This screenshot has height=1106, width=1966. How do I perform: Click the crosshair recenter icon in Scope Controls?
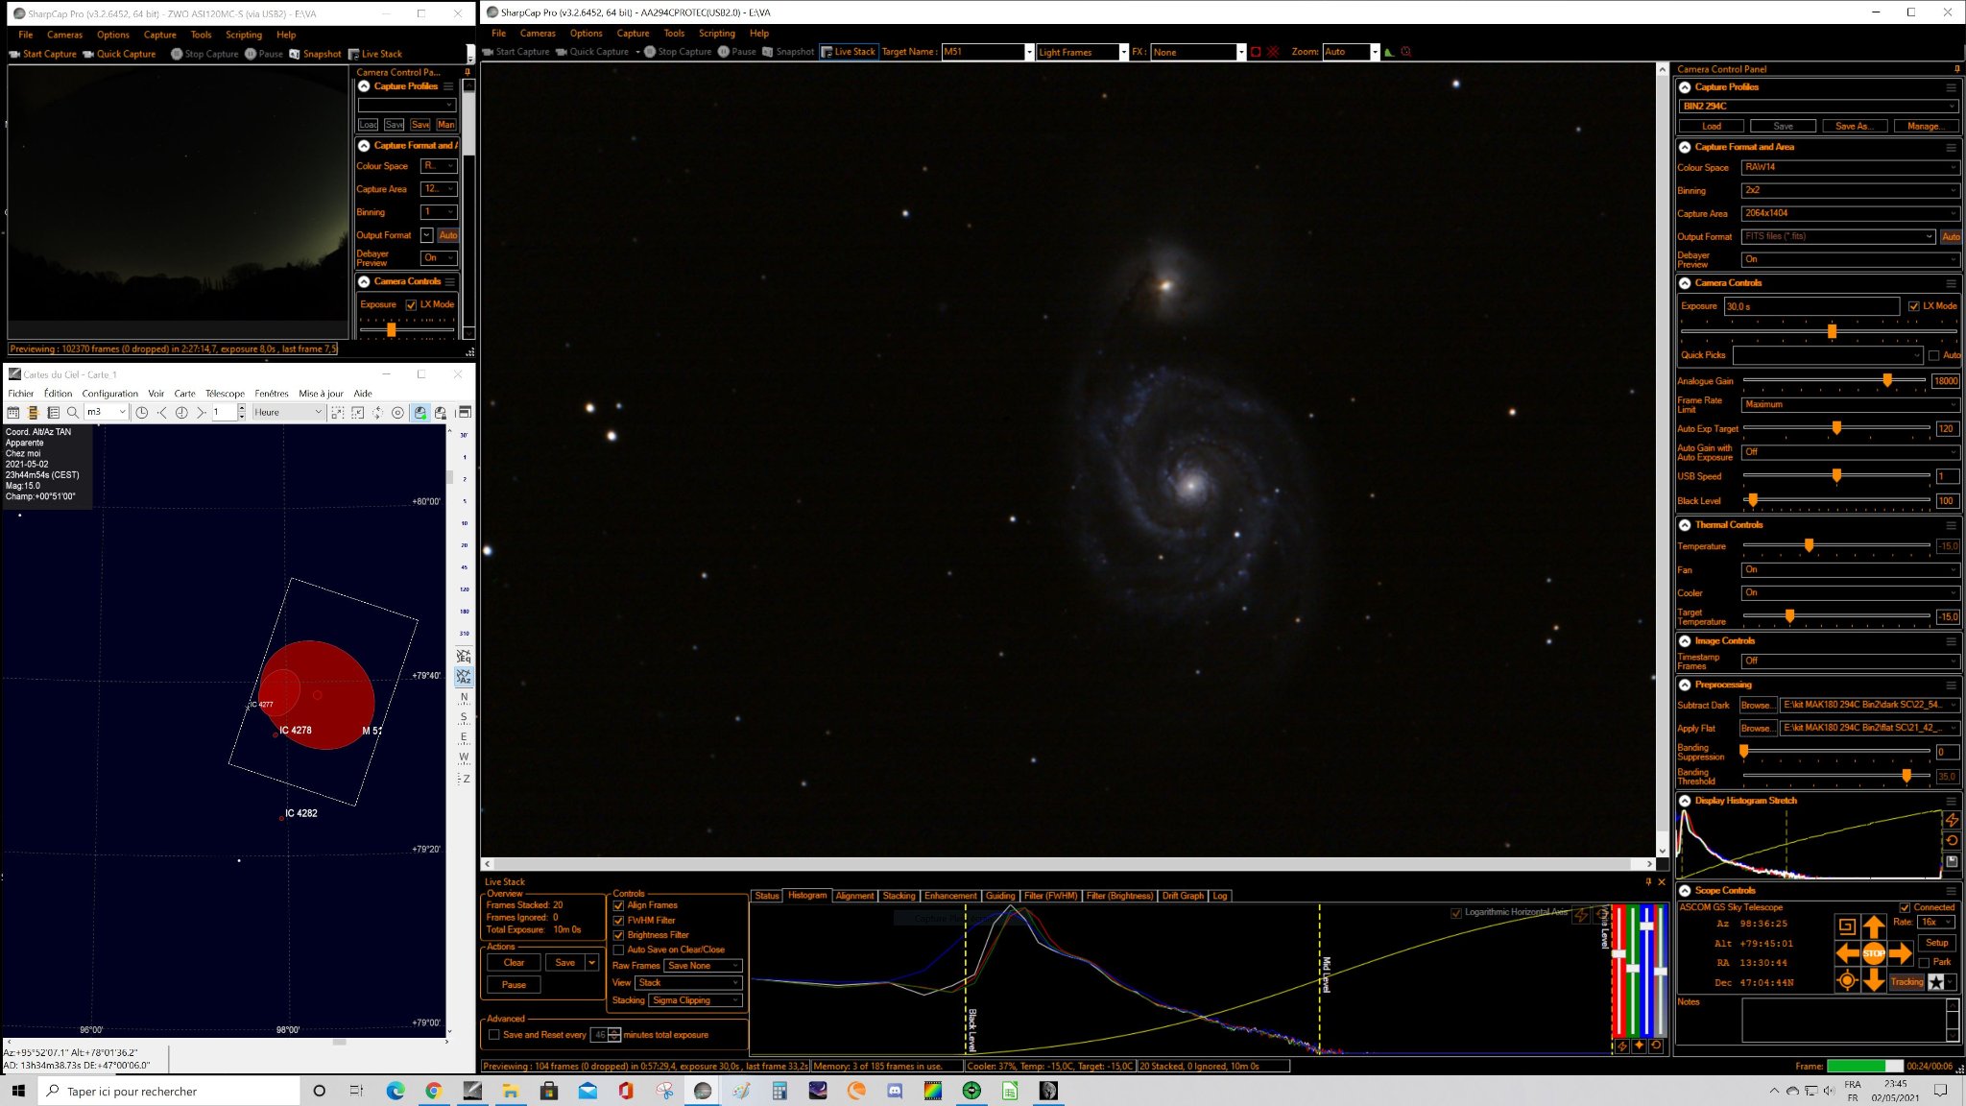[x=1846, y=980]
